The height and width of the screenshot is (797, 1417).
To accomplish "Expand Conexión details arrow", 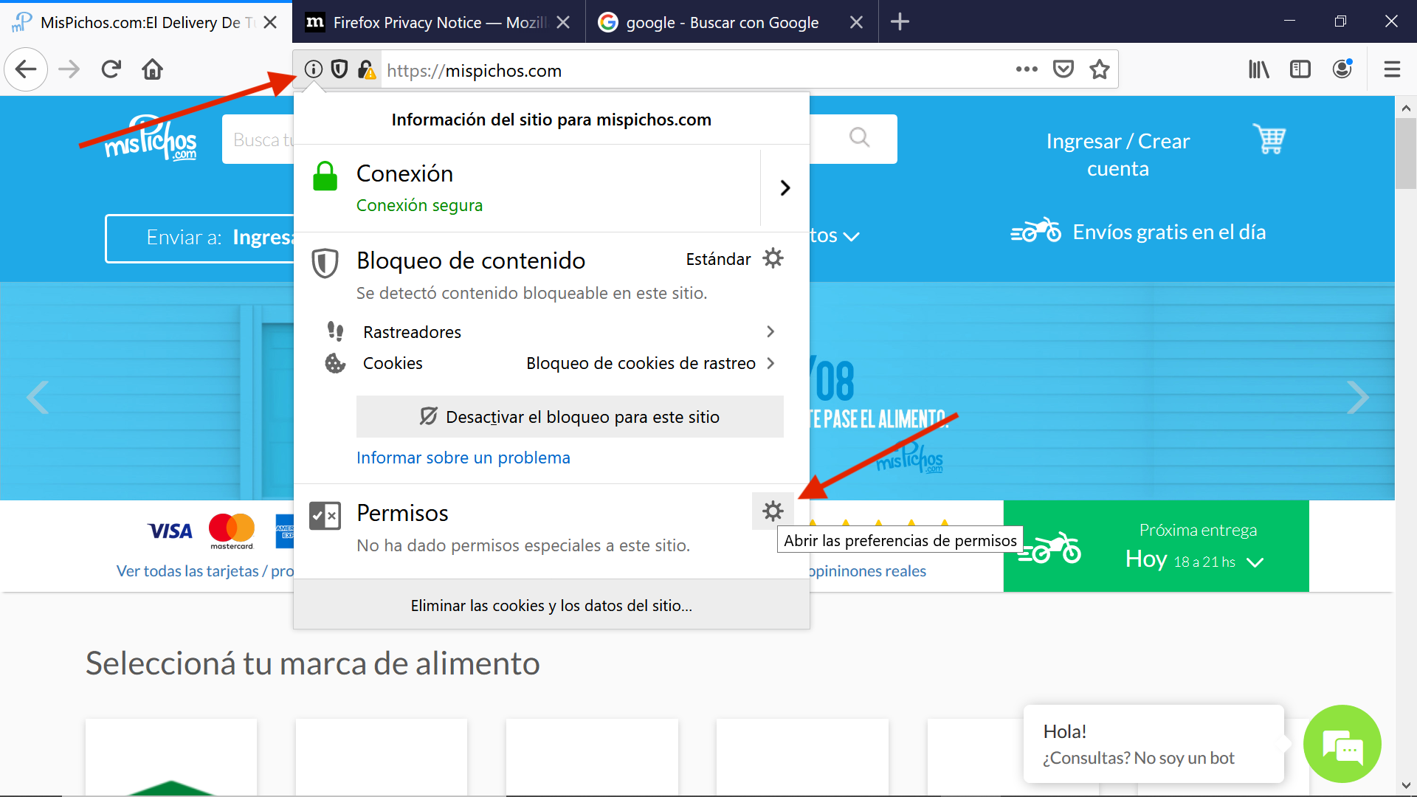I will [785, 188].
